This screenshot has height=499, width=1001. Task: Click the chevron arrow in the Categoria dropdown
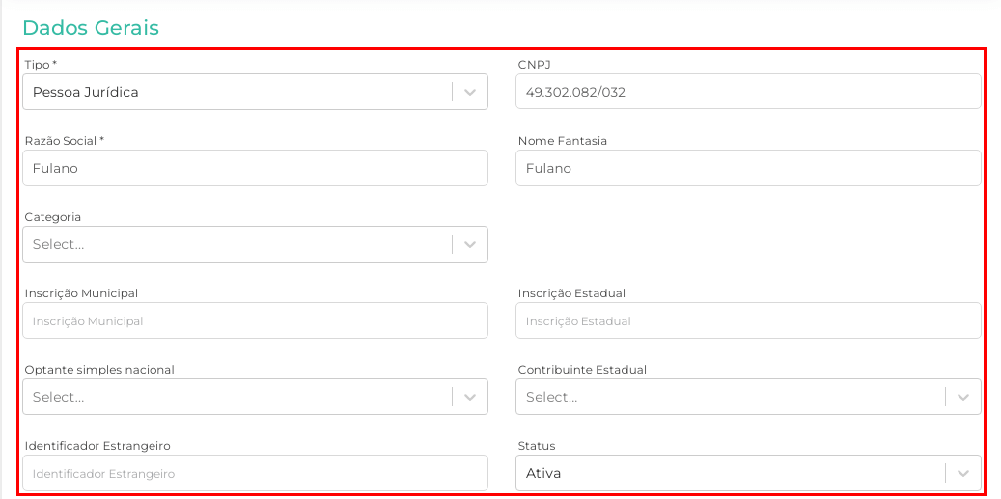point(470,244)
